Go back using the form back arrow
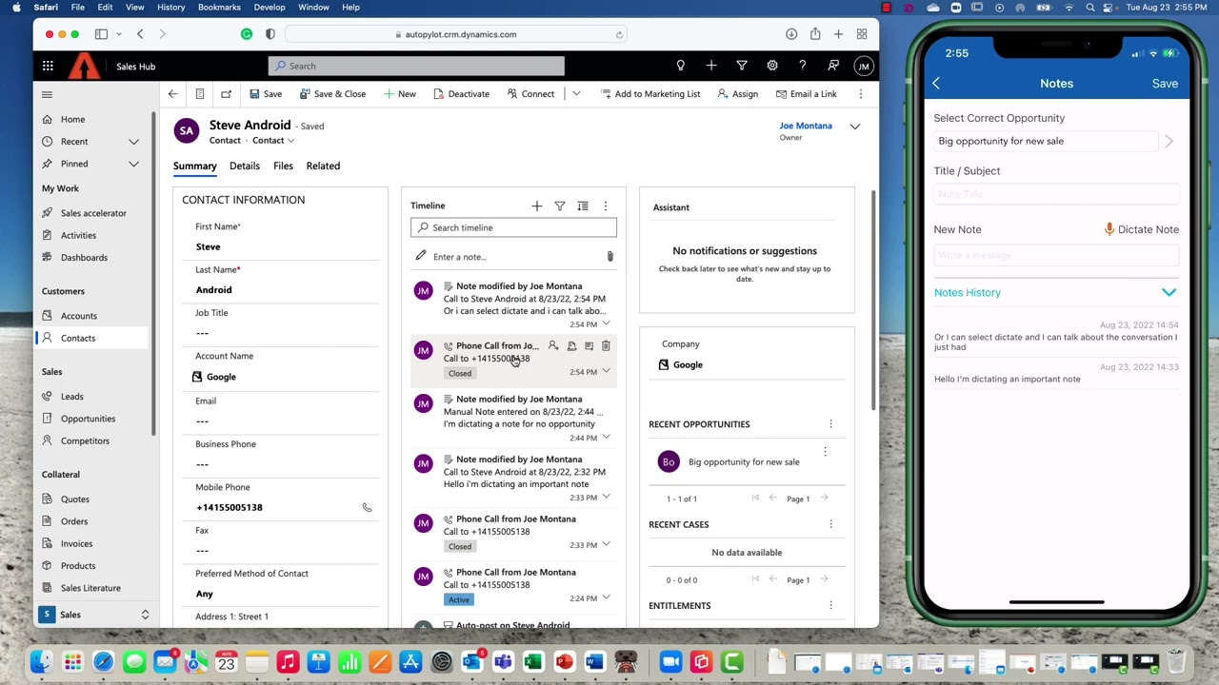Image resolution: width=1219 pixels, height=685 pixels. tap(172, 94)
